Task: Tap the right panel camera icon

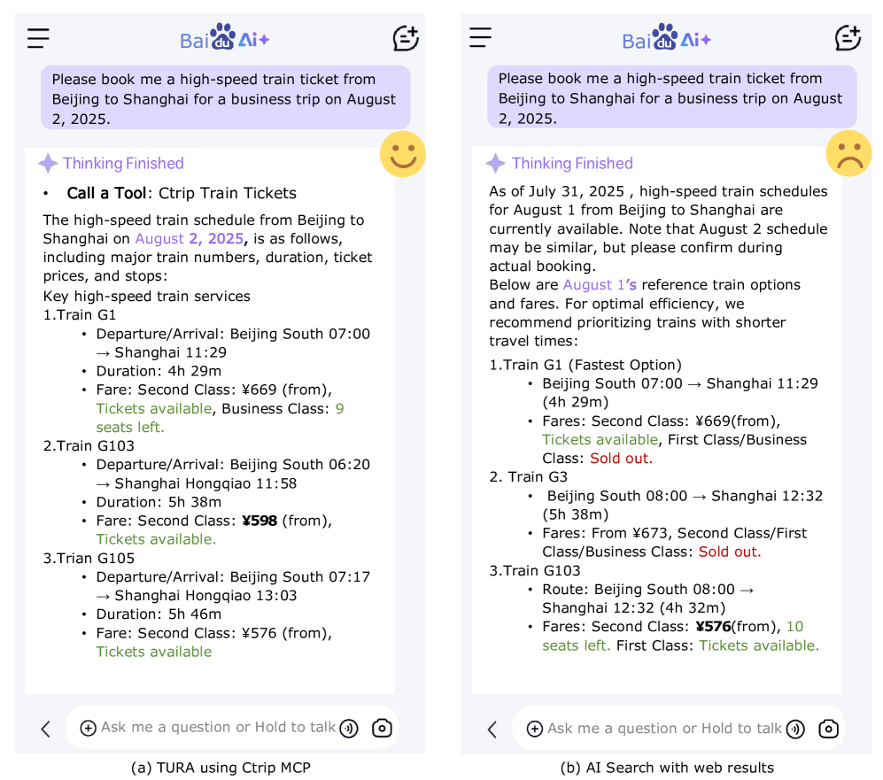Action: point(828,729)
